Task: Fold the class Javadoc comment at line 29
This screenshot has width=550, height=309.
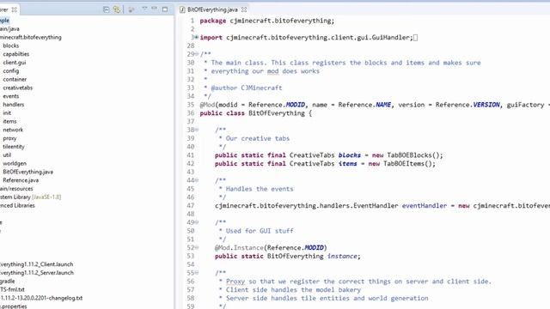Action: (197, 54)
